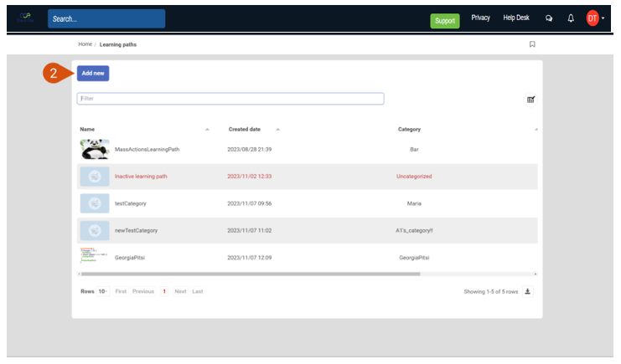Open the chat messages icon
Screen dimensions: 621x364
pyautogui.click(x=549, y=18)
